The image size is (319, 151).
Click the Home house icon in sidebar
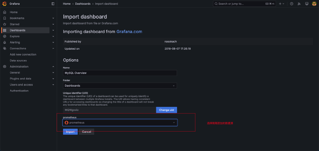(5, 12)
